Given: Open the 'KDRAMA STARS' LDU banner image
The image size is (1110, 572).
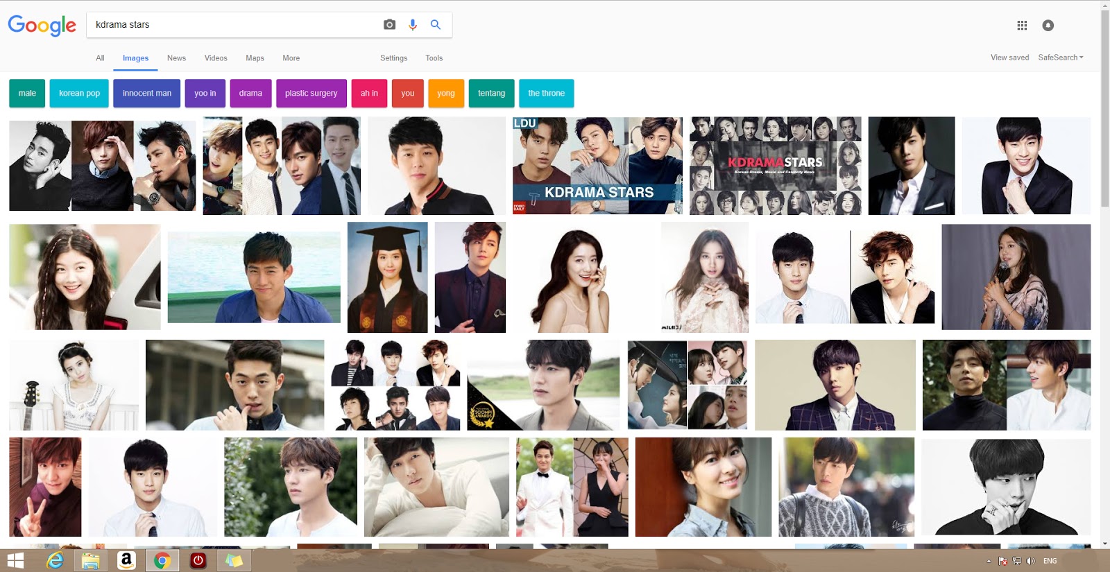Looking at the screenshot, I should [597, 166].
